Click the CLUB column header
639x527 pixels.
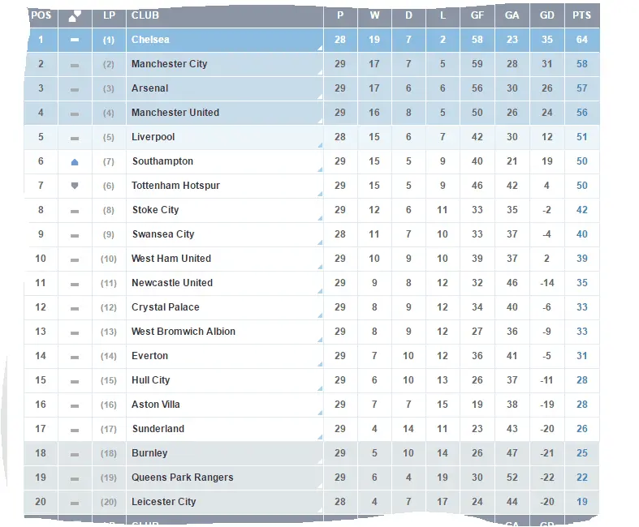click(x=145, y=15)
